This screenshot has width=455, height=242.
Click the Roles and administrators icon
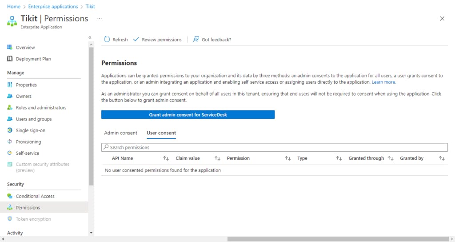coord(10,108)
